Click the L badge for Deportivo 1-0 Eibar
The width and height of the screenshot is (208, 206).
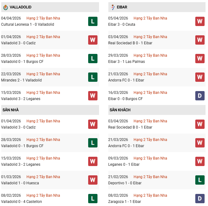[x=200, y=180]
